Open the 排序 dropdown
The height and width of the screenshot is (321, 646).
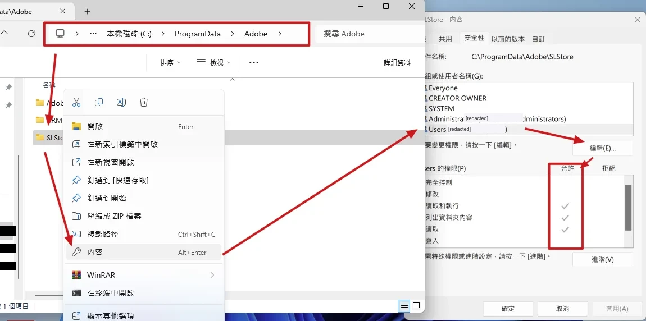(171, 62)
